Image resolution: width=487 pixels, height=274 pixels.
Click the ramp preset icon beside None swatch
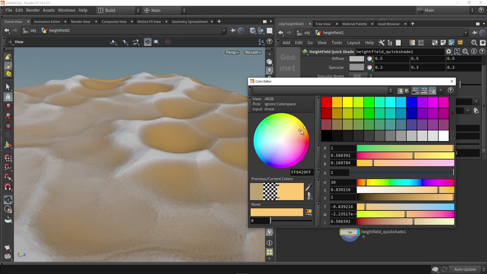pyautogui.click(x=308, y=212)
